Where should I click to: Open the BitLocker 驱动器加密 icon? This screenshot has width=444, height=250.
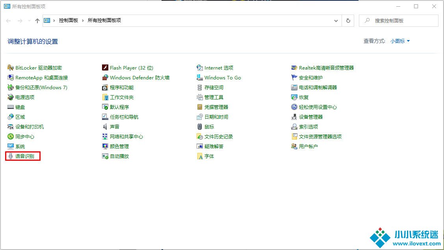point(11,68)
